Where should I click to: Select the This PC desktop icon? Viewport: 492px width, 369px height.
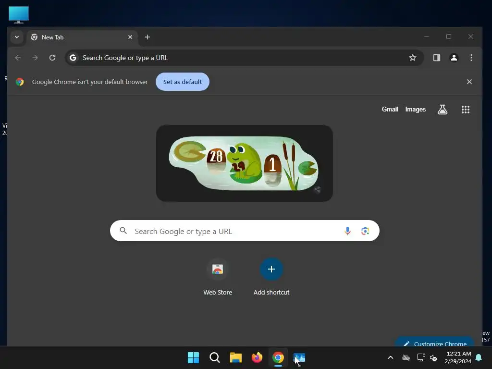coord(19,14)
